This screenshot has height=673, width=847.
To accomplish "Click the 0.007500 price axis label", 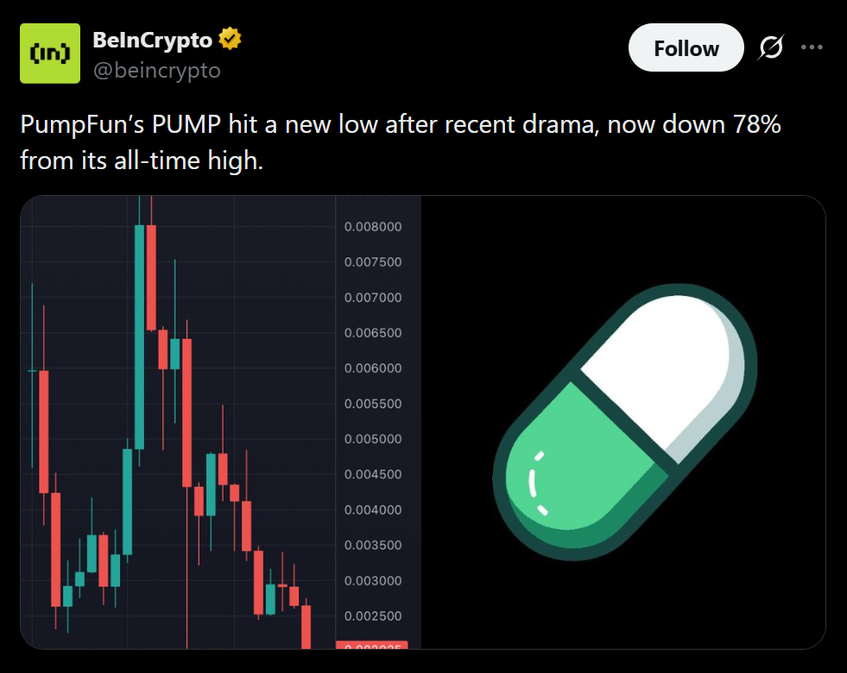I will click(x=372, y=262).
